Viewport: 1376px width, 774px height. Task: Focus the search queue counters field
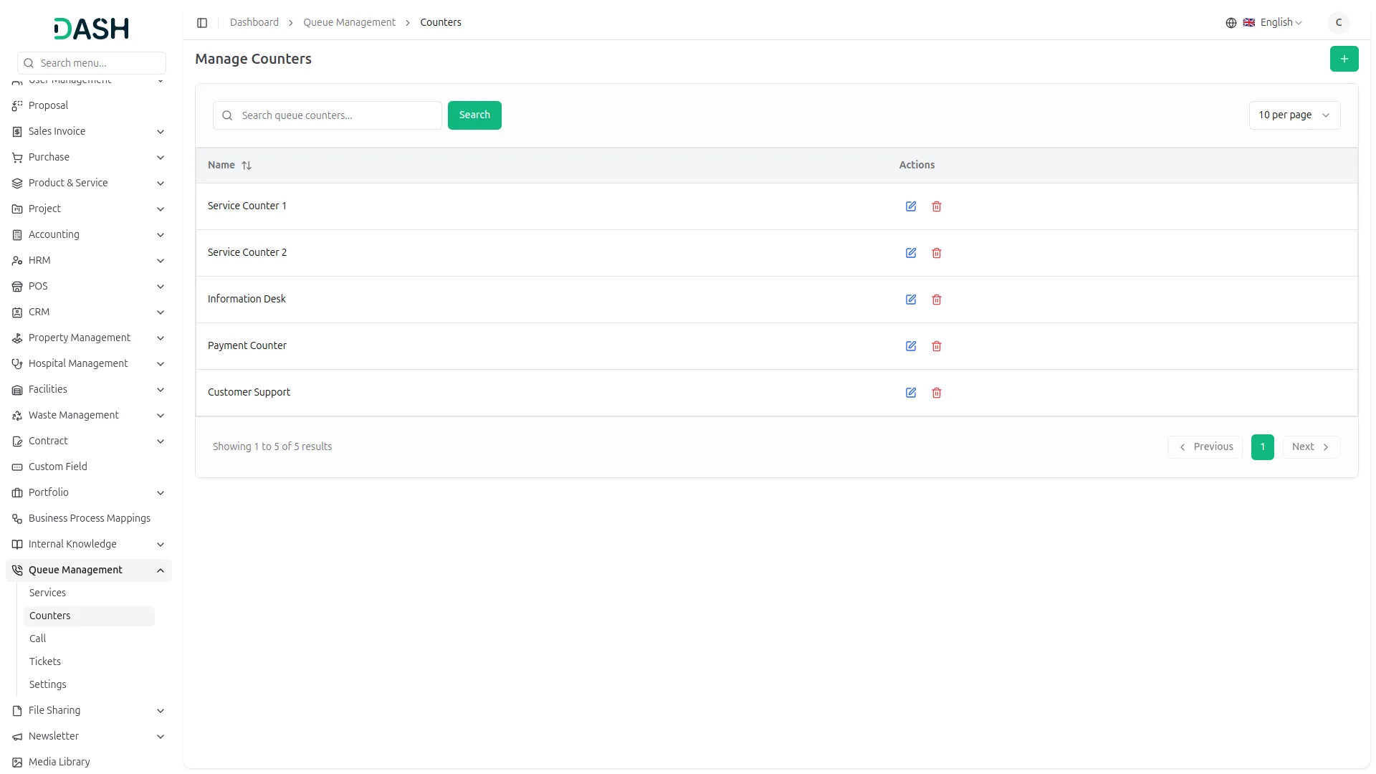(x=337, y=115)
